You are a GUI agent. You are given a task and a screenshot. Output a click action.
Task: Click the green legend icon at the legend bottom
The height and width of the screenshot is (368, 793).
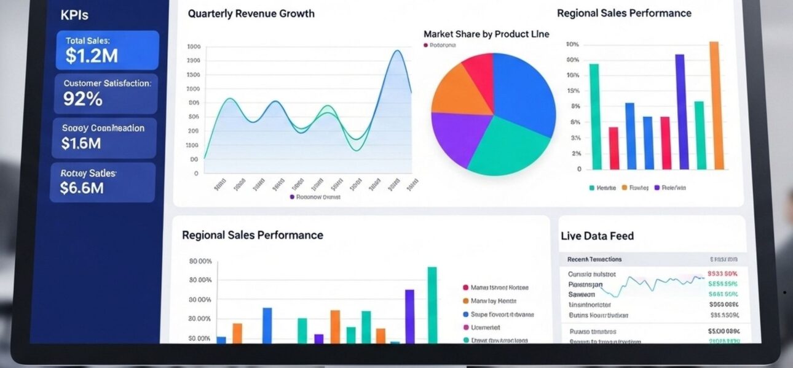pos(465,339)
